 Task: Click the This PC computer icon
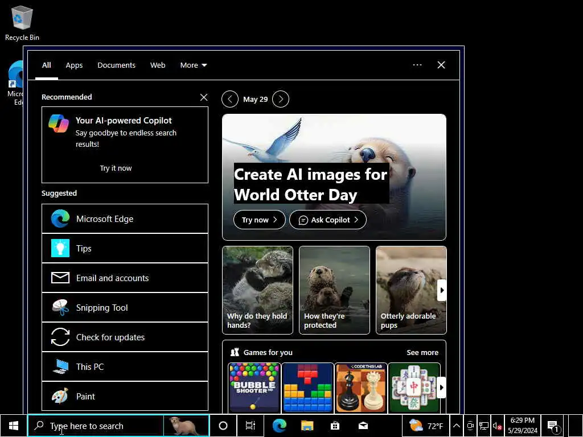60,366
